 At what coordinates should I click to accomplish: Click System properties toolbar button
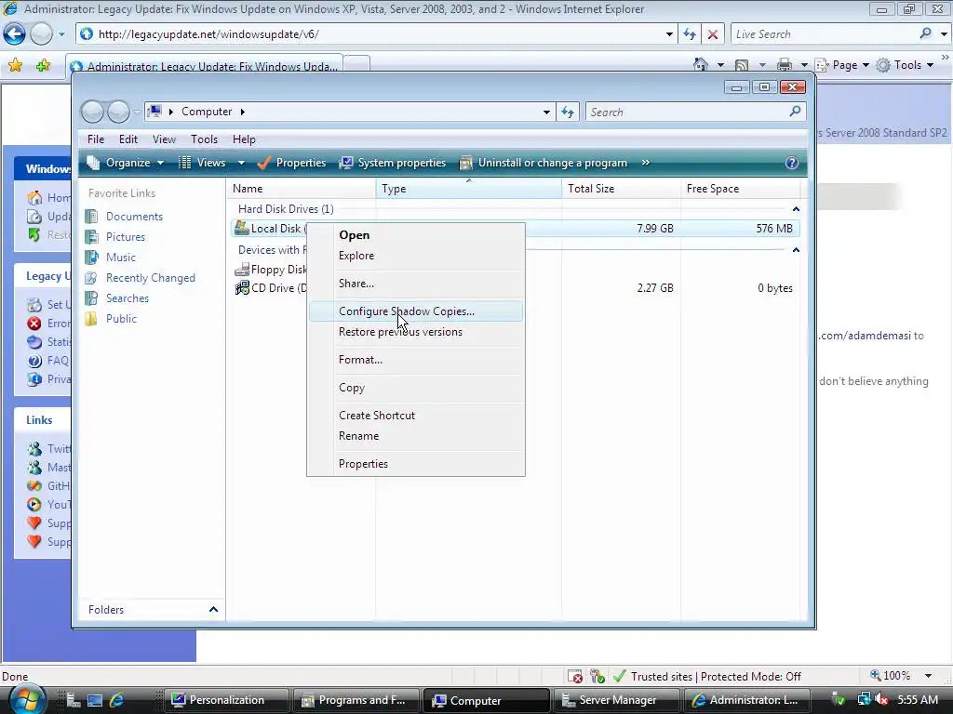[393, 163]
